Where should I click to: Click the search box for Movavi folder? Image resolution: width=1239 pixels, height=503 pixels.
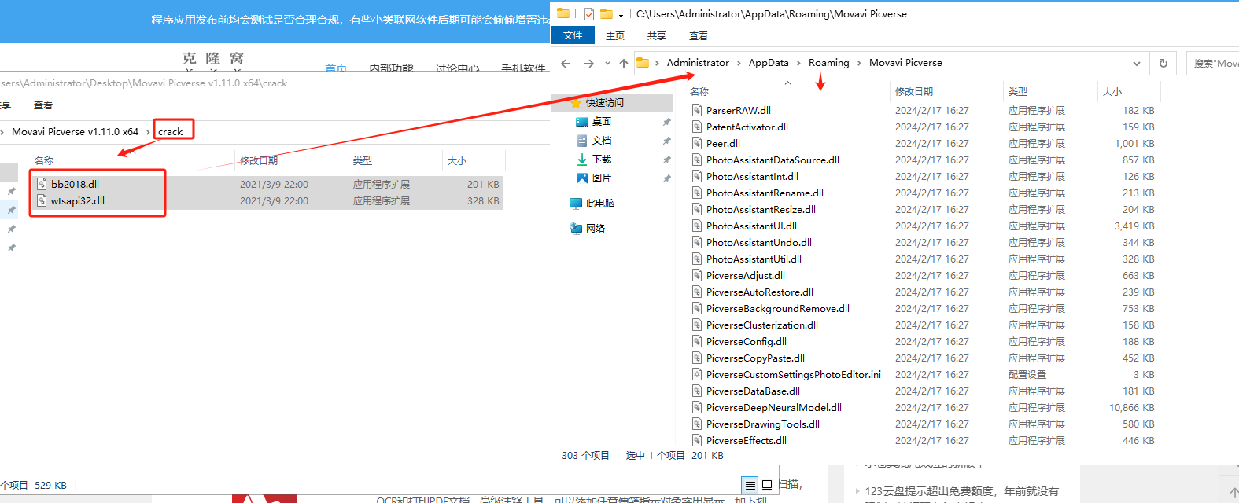pos(1212,63)
